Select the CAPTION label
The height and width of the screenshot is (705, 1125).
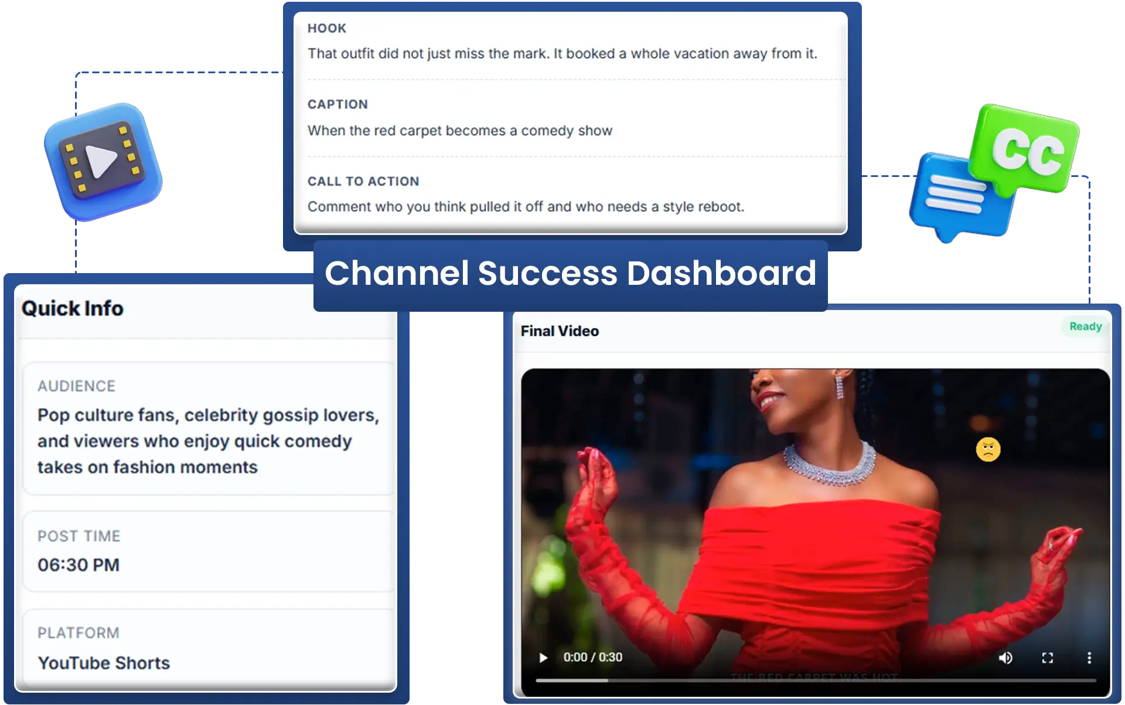point(338,104)
